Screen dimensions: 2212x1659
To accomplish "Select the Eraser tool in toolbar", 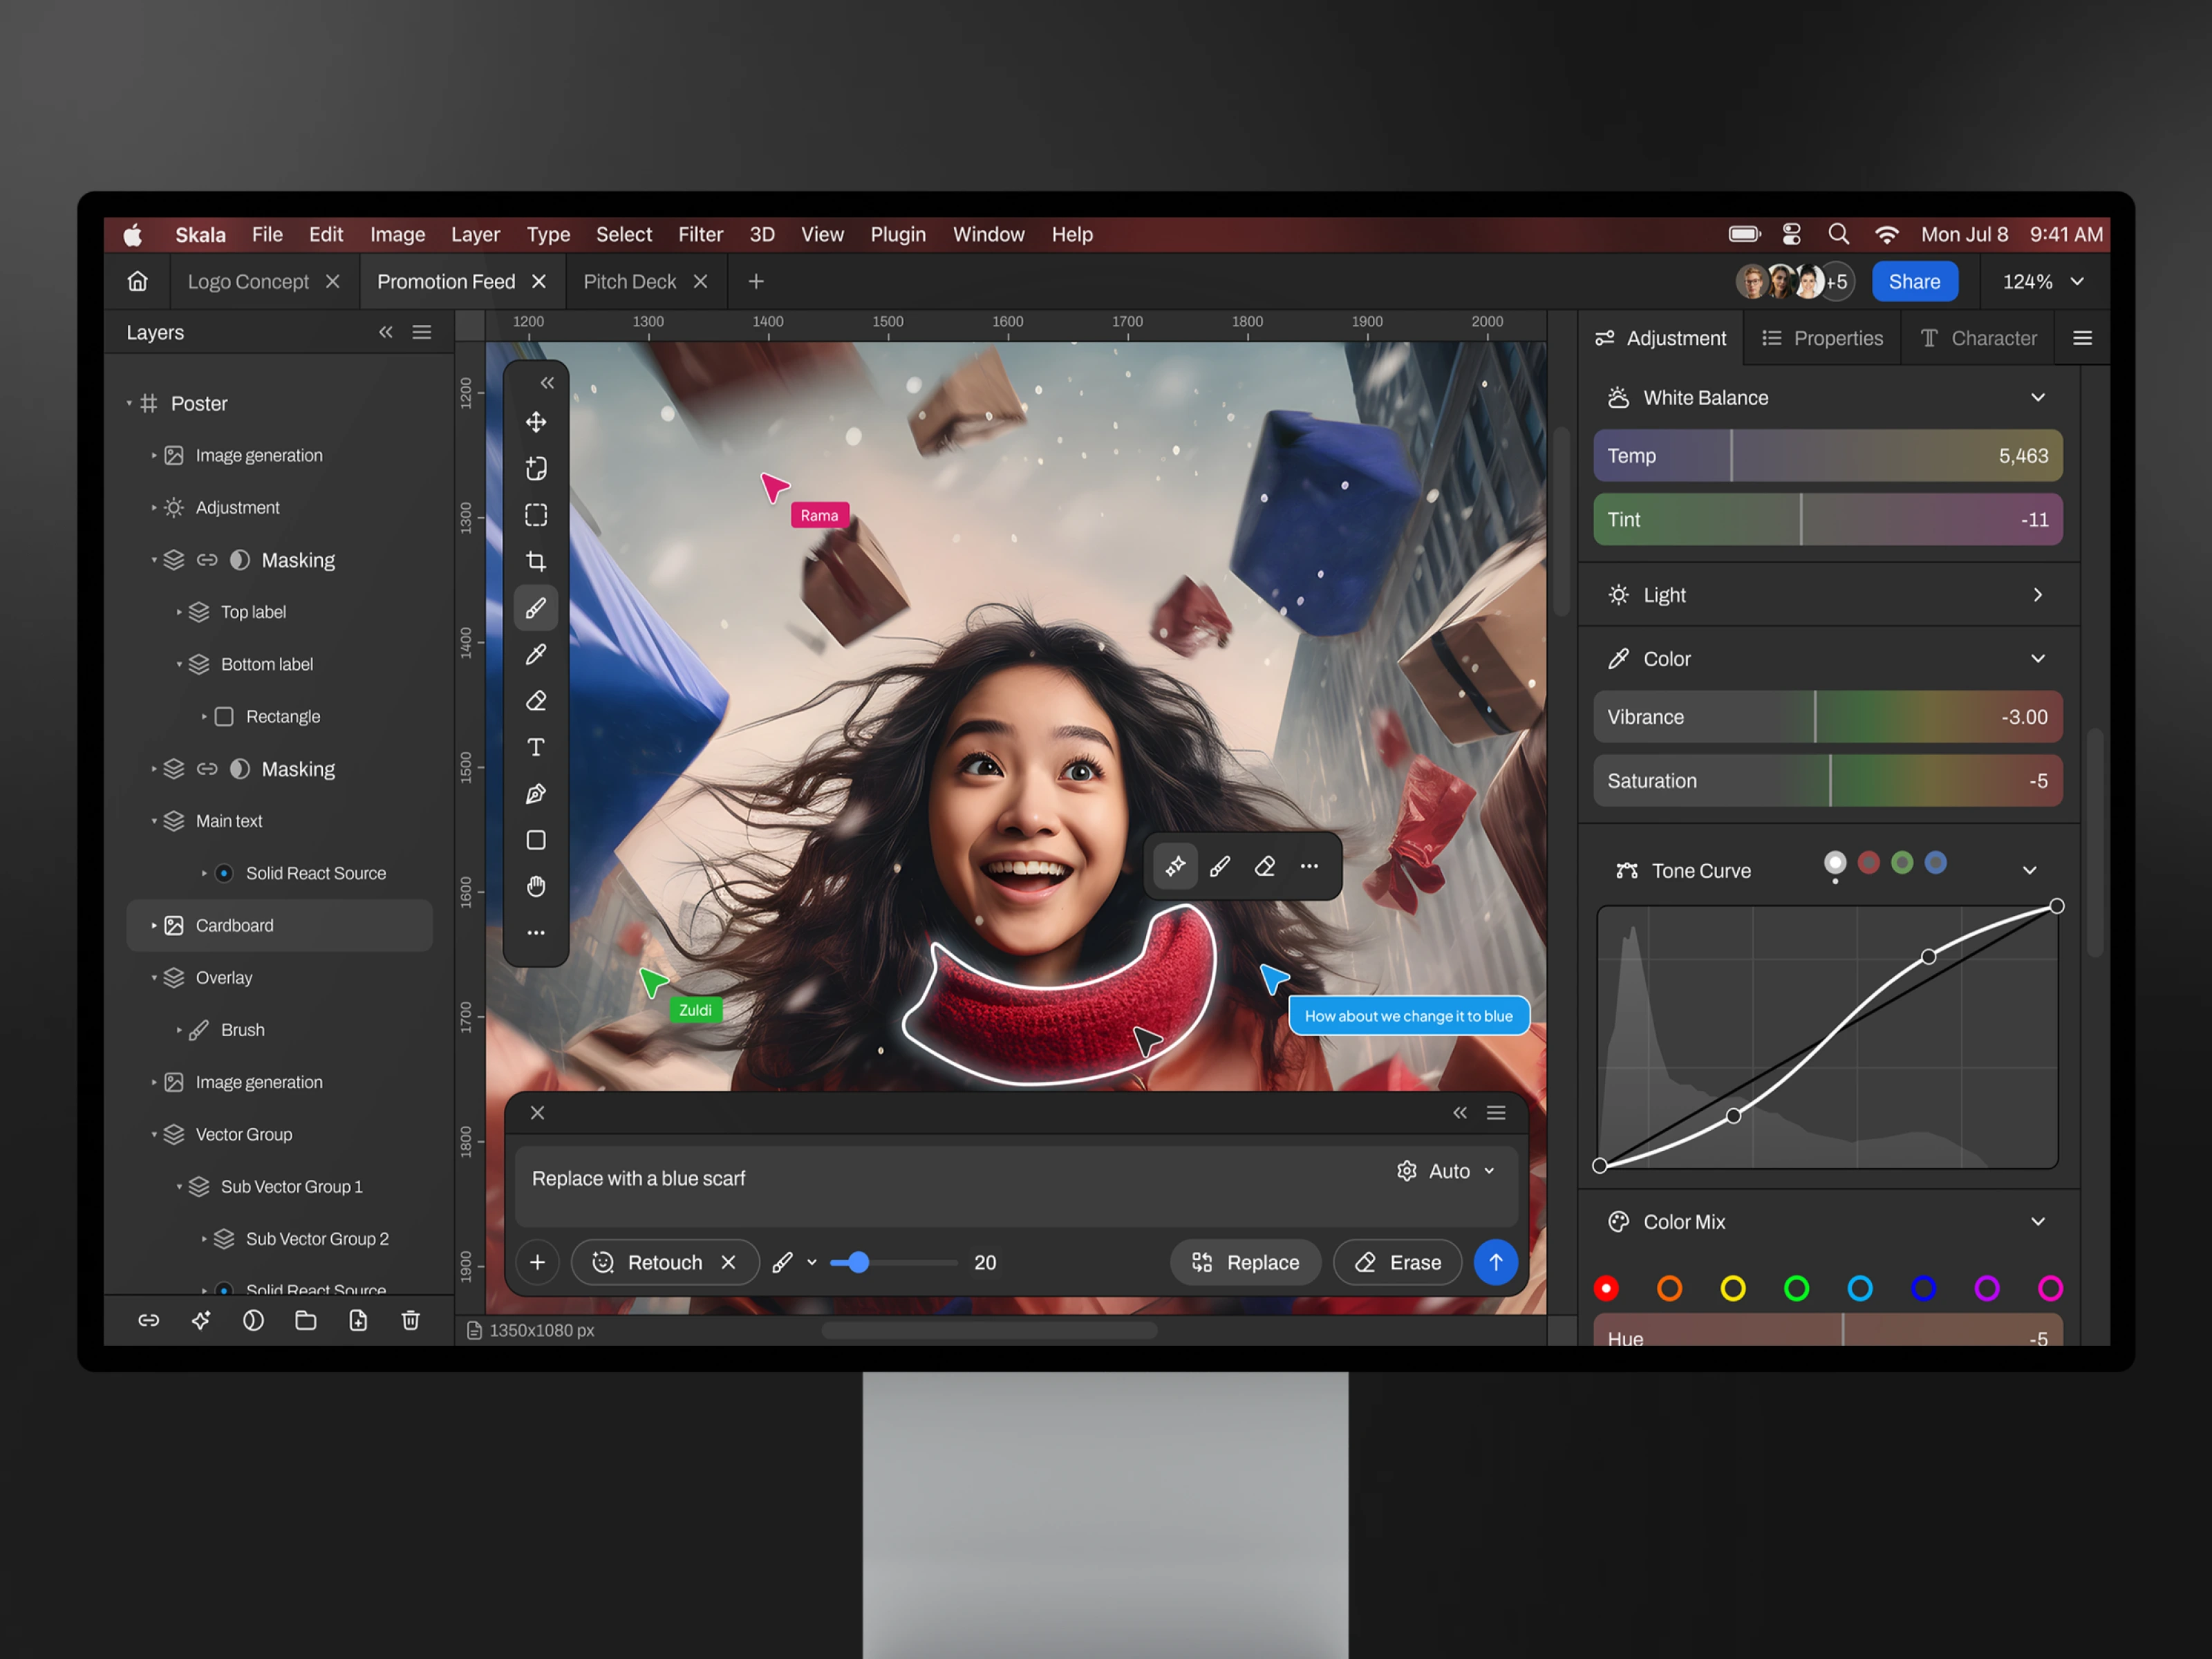I will (x=536, y=701).
